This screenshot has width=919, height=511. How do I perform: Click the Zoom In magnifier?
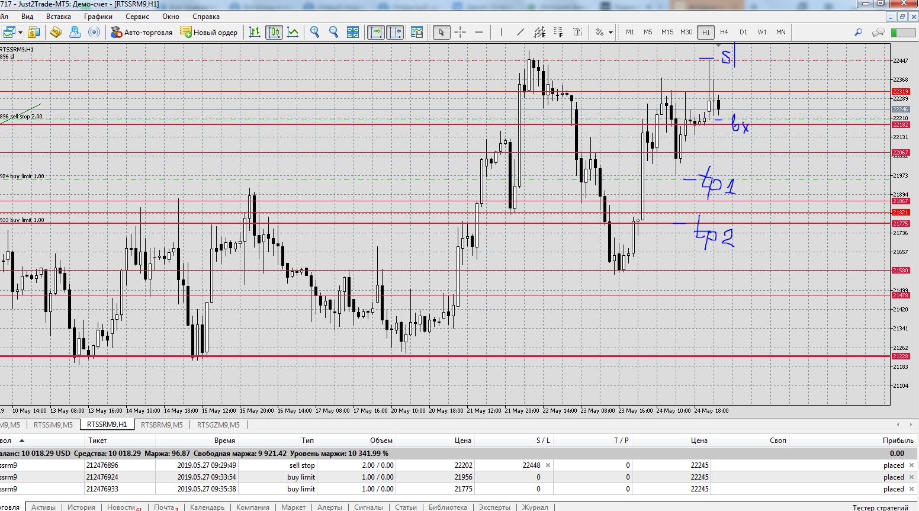315,32
